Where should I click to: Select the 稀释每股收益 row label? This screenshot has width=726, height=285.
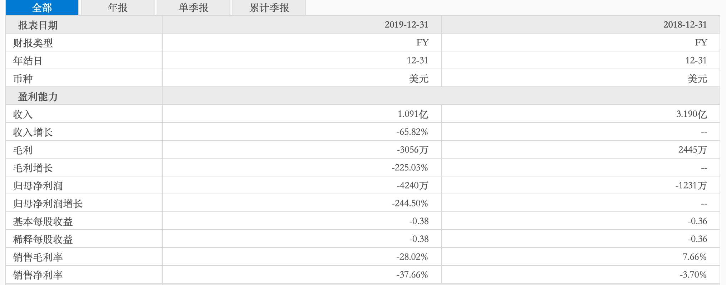pyautogui.click(x=43, y=239)
